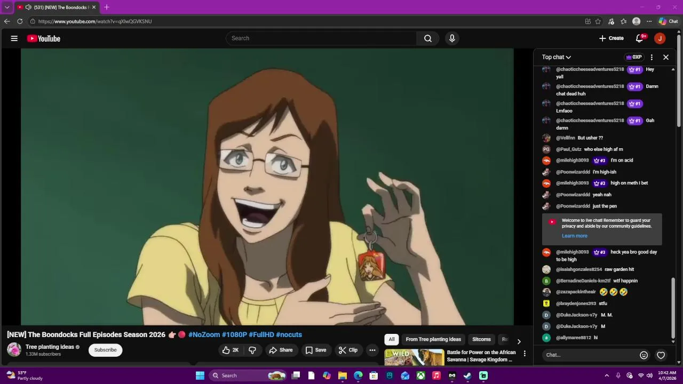Screen dimensions: 683x384
Task: Click the Create button
Action: point(611,38)
